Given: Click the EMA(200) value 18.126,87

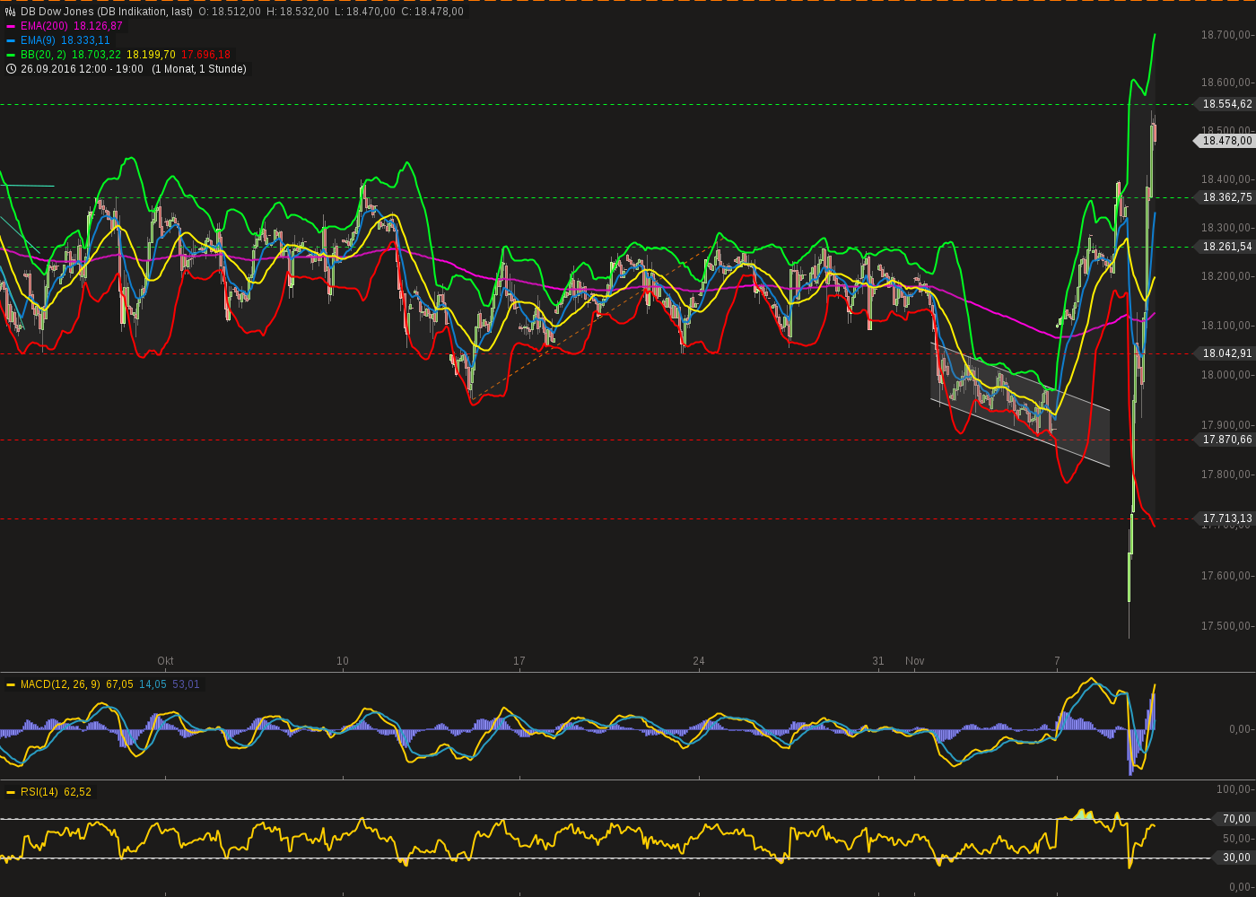Looking at the screenshot, I should 98,26.
